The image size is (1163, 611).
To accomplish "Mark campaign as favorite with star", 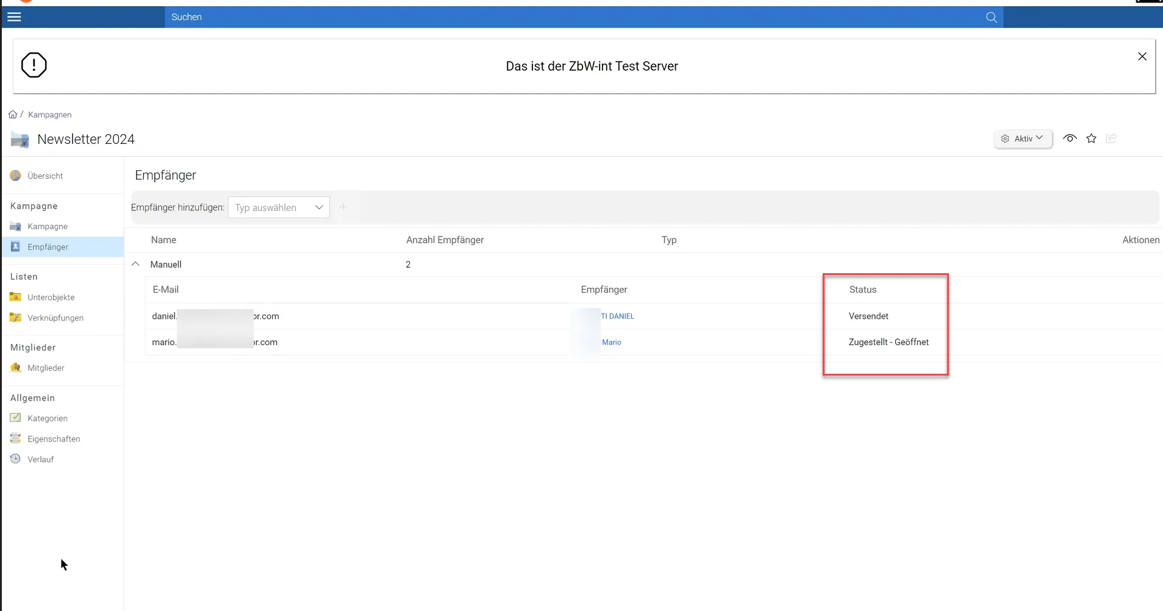I will tap(1092, 138).
